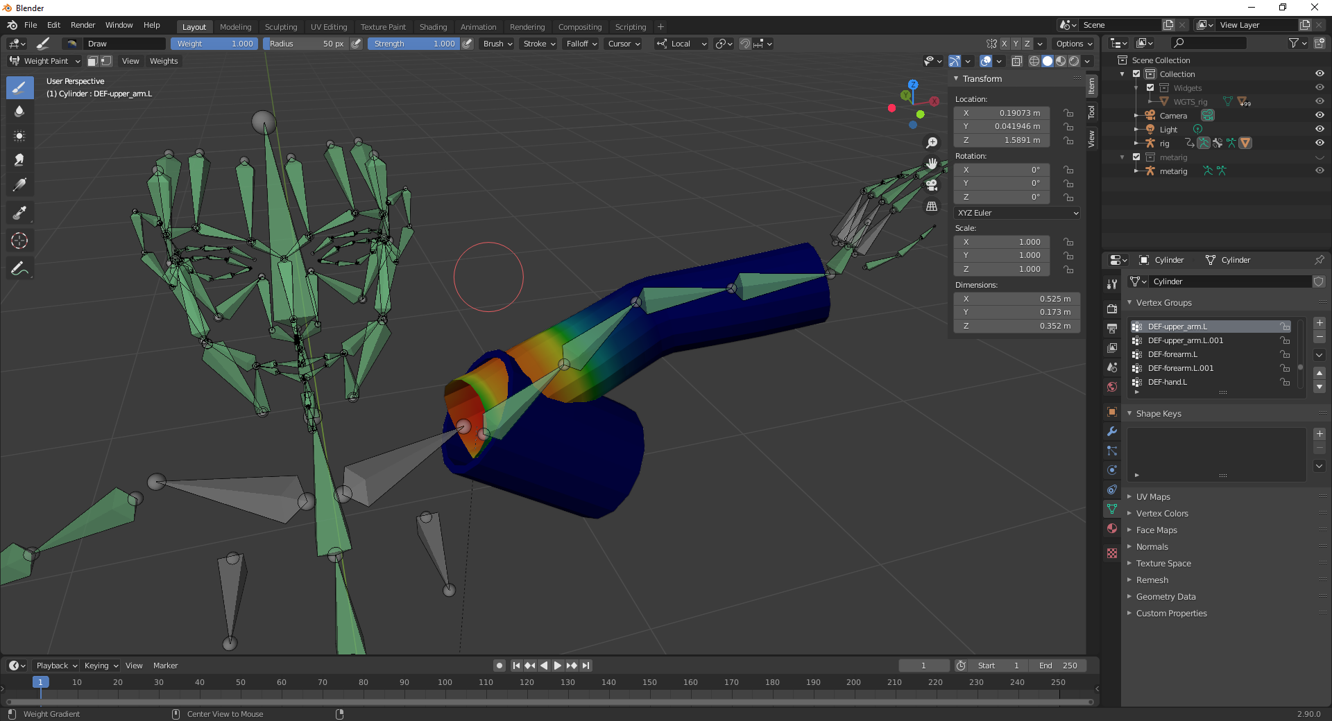Lock the Location X value
Image resolution: width=1332 pixels, height=721 pixels.
1068,113
